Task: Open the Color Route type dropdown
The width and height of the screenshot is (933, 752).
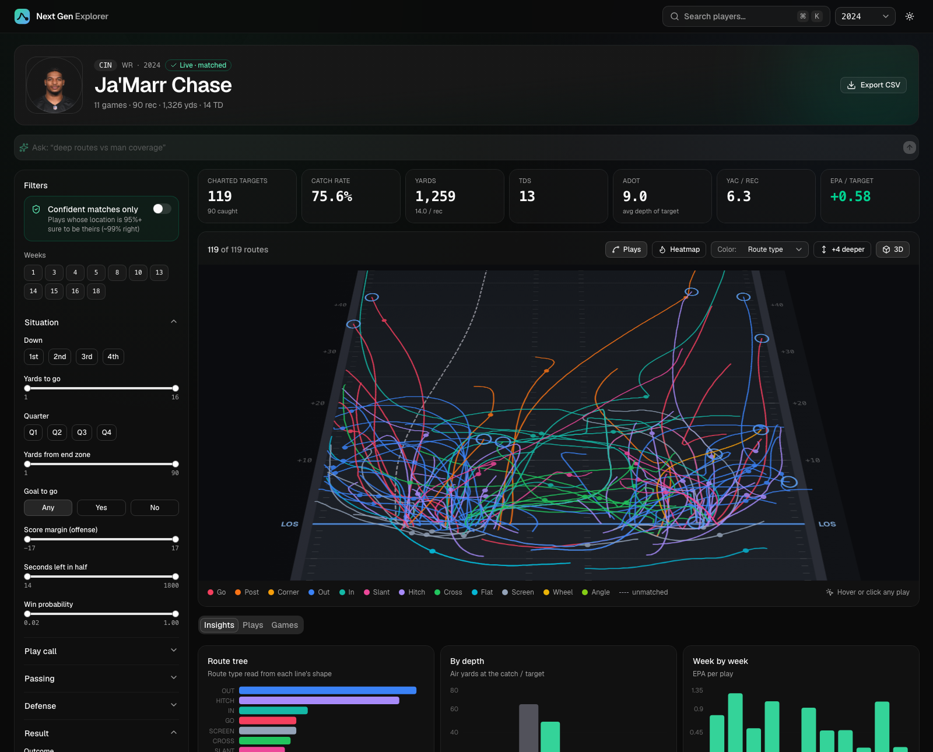Action: 760,250
